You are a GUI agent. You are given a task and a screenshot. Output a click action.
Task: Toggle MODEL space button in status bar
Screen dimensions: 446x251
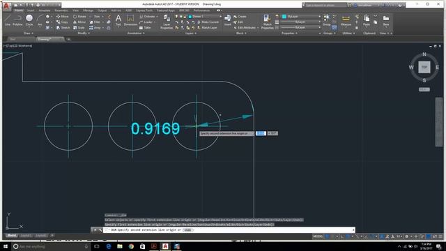click(x=318, y=236)
